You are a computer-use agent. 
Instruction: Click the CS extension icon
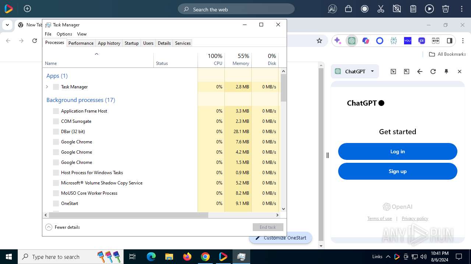422,41
